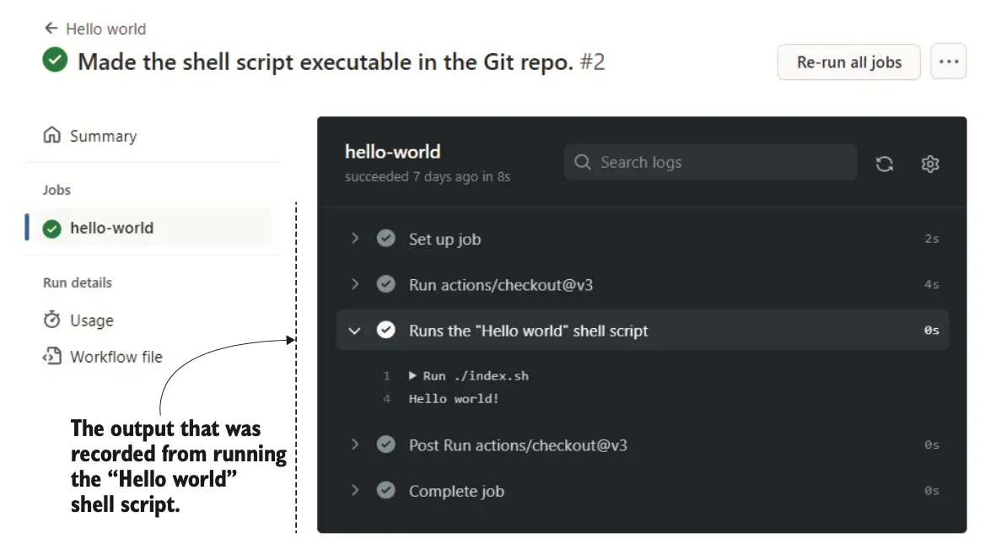Click the Usage stopwatch icon

52,320
